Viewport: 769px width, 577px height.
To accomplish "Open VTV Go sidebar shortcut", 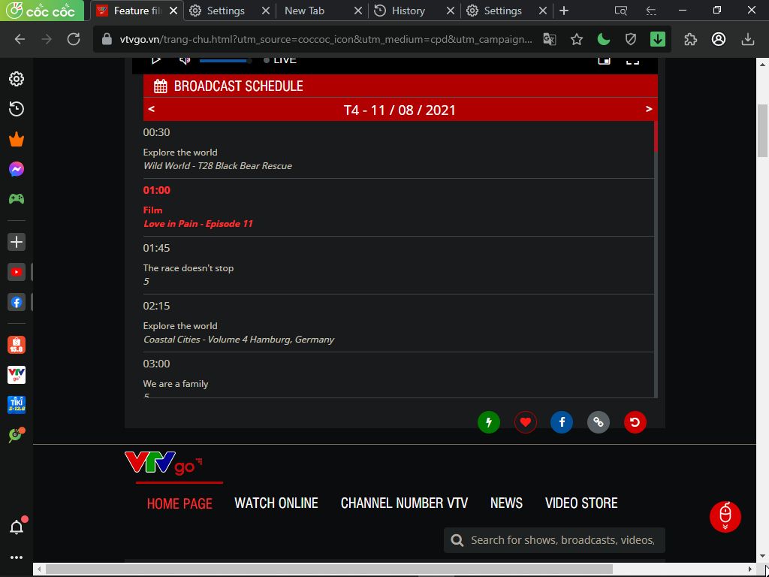I will [x=17, y=375].
